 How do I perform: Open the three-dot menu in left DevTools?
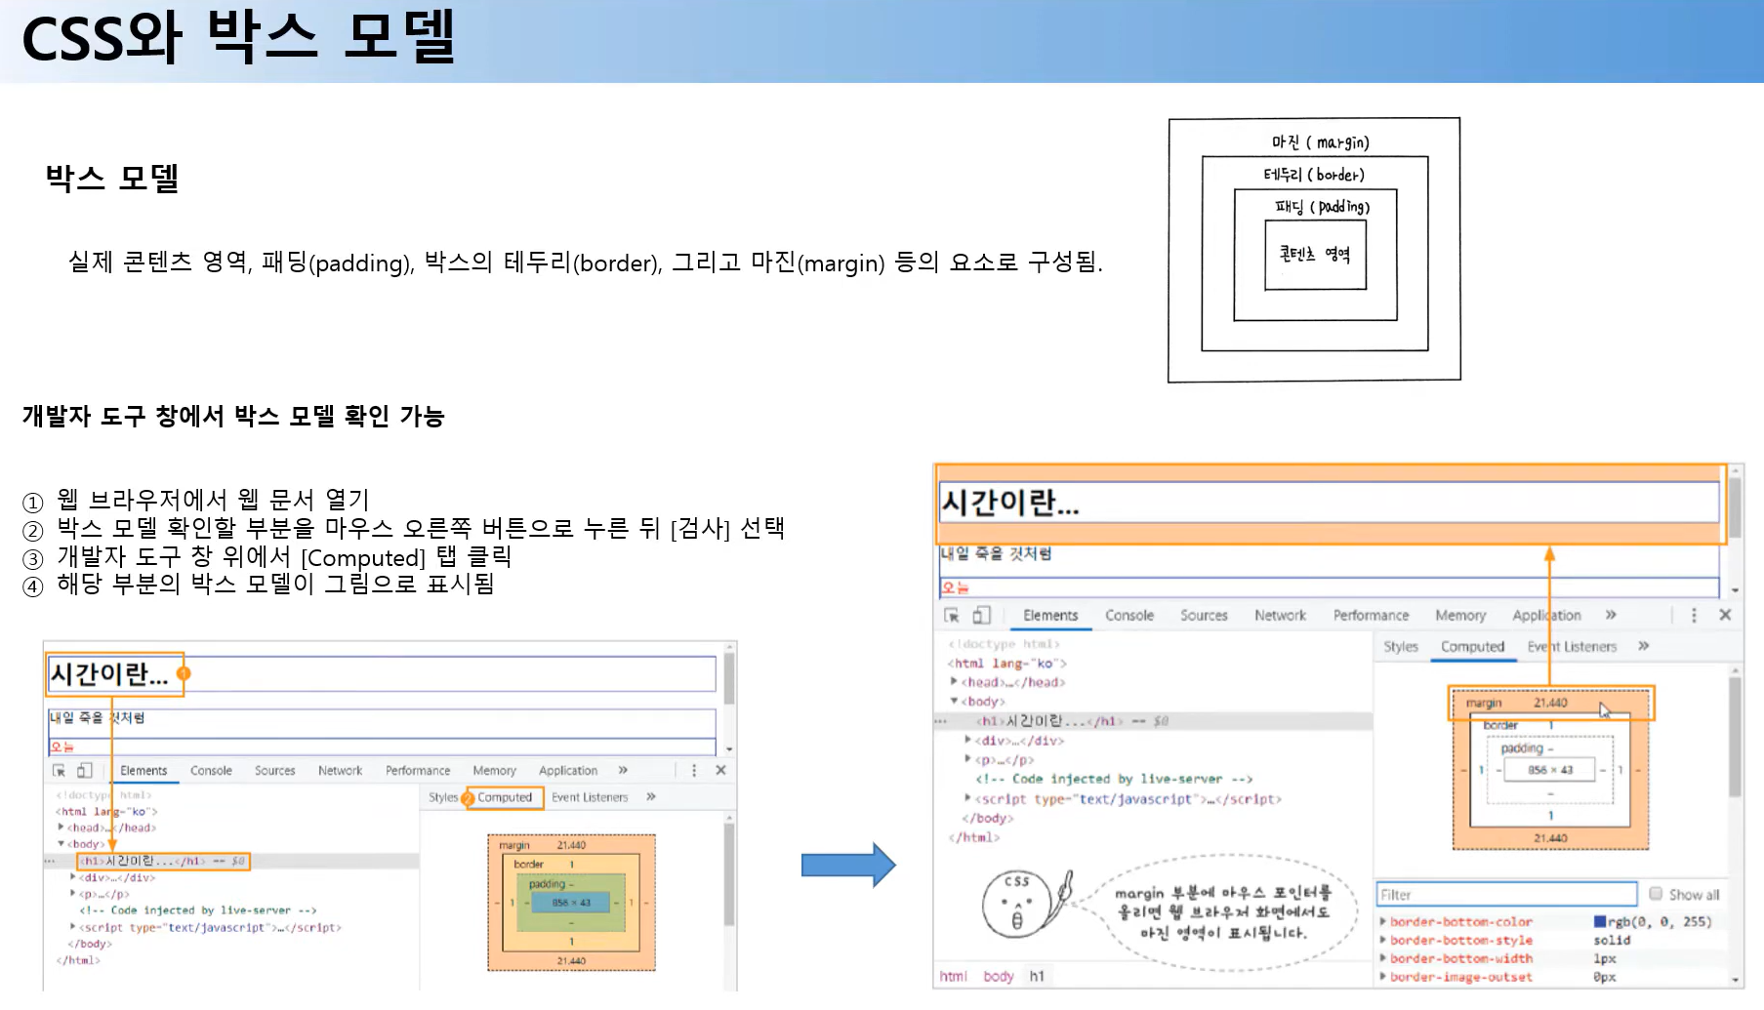pos(694,771)
